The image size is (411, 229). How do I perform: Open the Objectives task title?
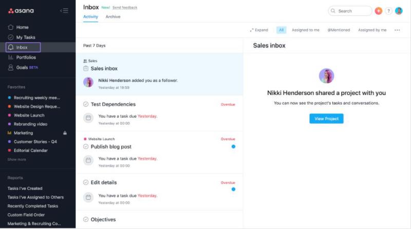(x=103, y=219)
